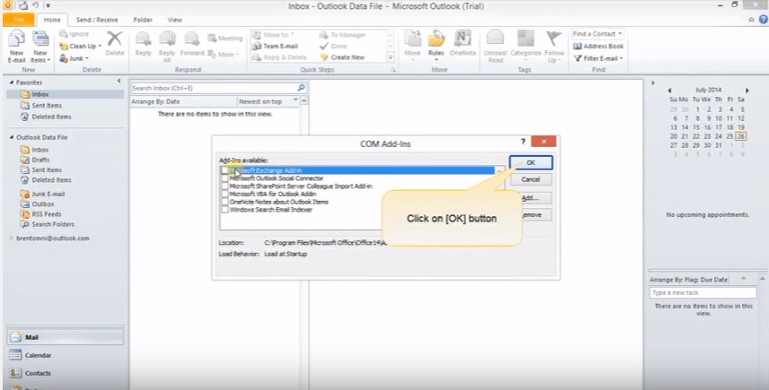Switch to Calendar in navigation pane

[x=65, y=355]
